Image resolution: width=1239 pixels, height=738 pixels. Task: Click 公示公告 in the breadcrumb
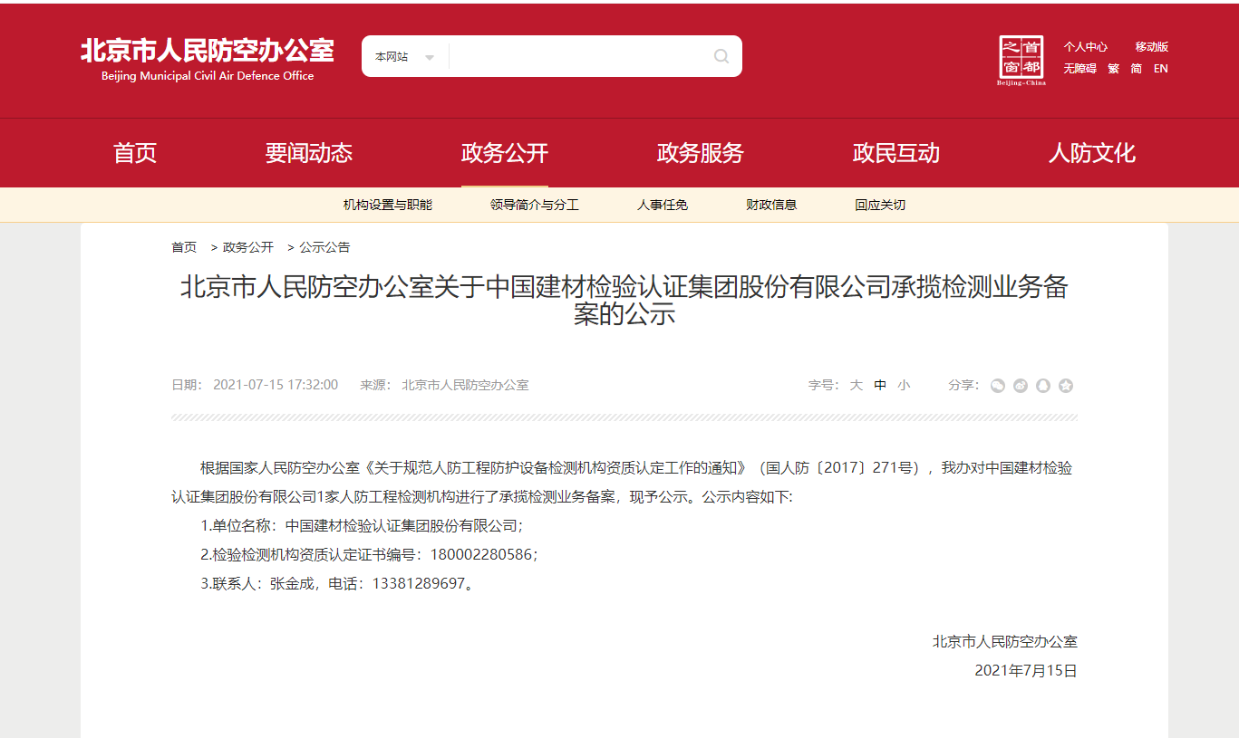click(x=324, y=247)
